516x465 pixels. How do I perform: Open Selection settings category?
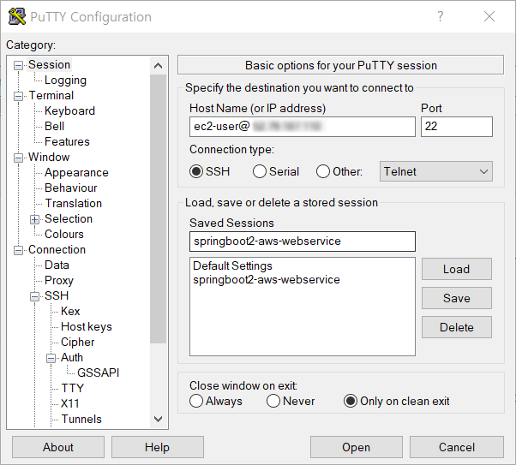pyautogui.click(x=69, y=218)
